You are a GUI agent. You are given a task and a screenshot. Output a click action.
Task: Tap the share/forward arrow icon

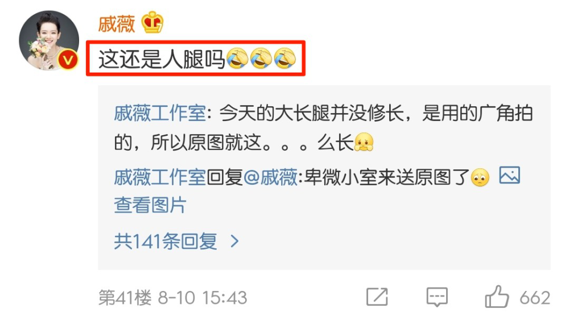[377, 297]
